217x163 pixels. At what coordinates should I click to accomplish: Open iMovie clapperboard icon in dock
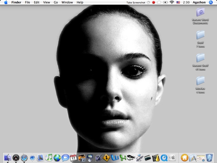(155, 157)
